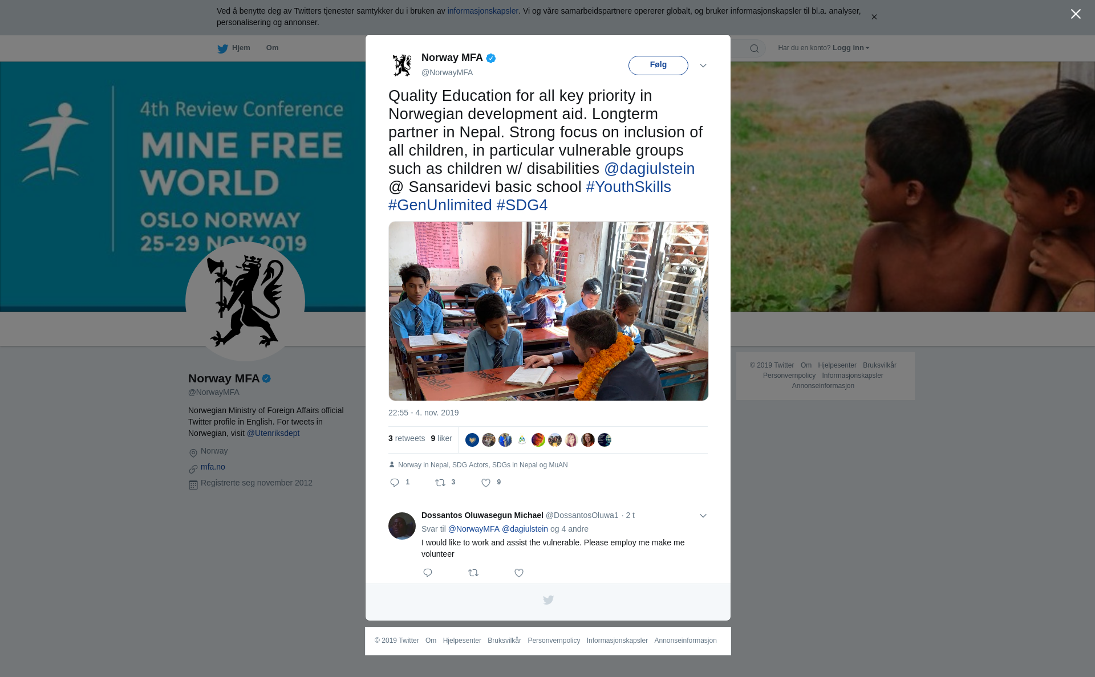Screen dimensions: 1095x677
Task: Like the Dossantos Oluwasegun Michael reply
Action: click(519, 573)
